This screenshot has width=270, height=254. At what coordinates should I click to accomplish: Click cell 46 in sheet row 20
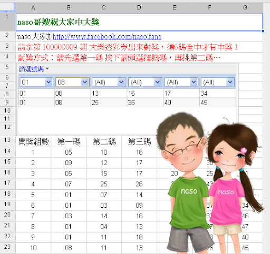coord(245,216)
